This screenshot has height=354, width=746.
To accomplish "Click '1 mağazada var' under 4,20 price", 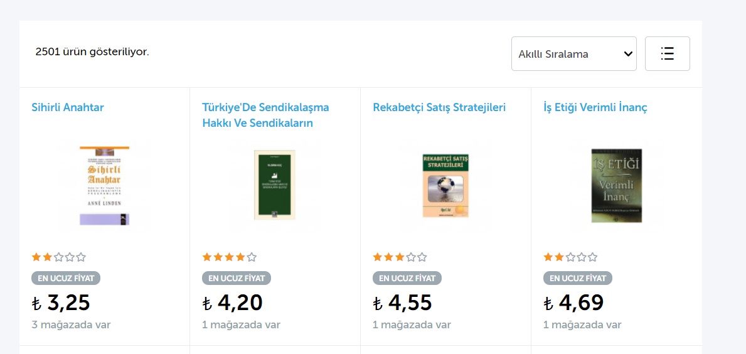I will [x=241, y=324].
